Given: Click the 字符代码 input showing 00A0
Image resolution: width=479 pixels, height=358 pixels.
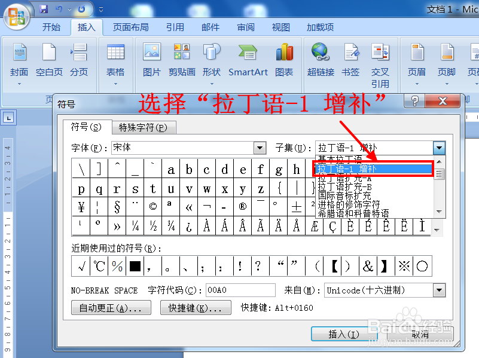Looking at the screenshot, I should 240,290.
